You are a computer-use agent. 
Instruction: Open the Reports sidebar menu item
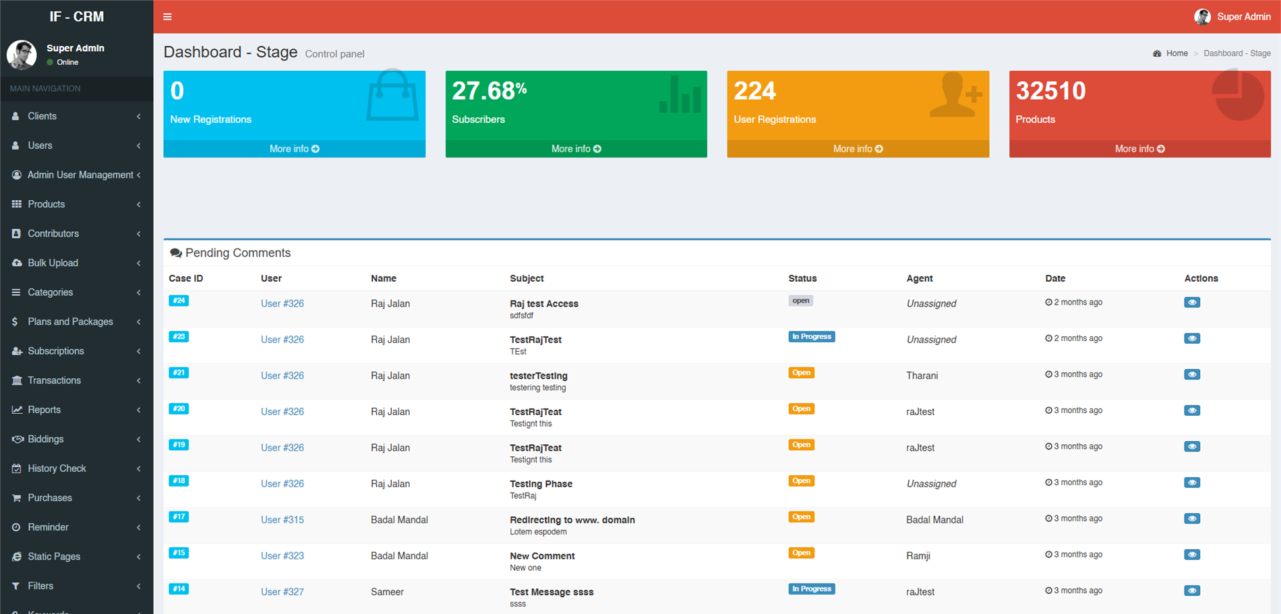(x=77, y=410)
